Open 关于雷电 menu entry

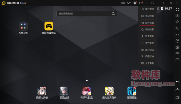[148, 63]
